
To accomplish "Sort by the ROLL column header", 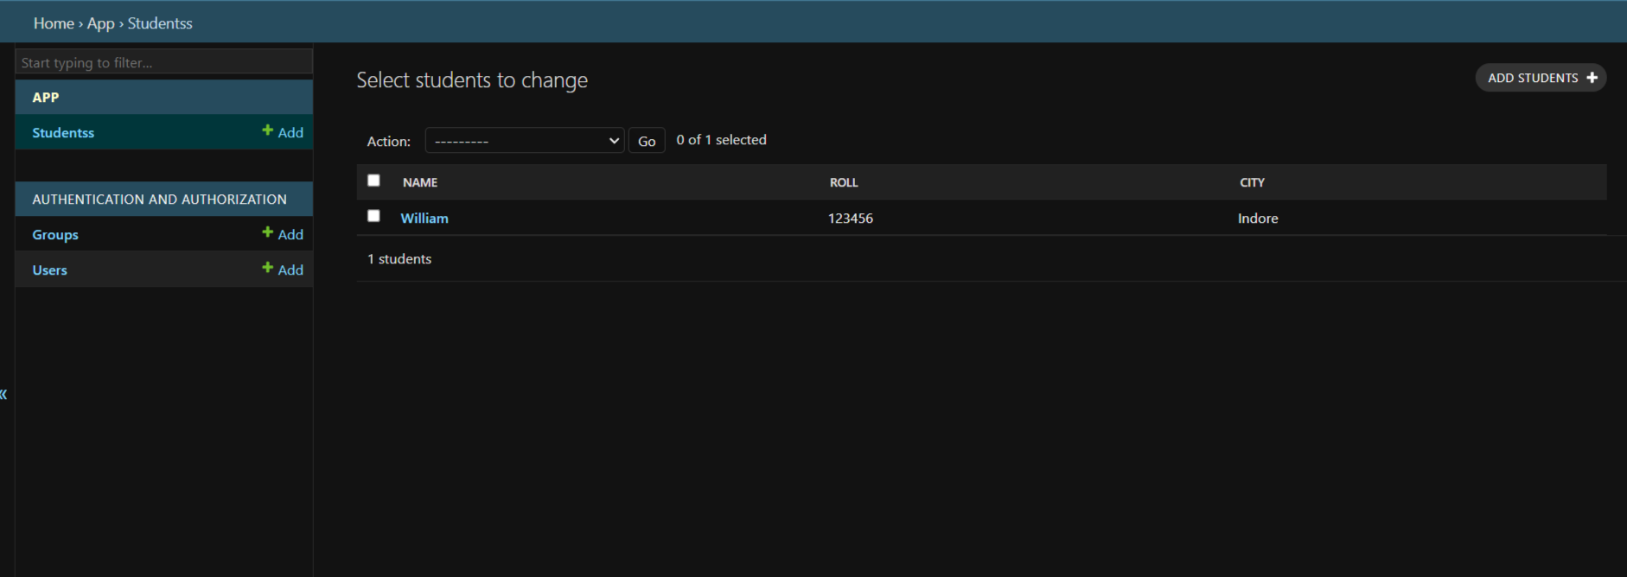I will (x=844, y=182).
